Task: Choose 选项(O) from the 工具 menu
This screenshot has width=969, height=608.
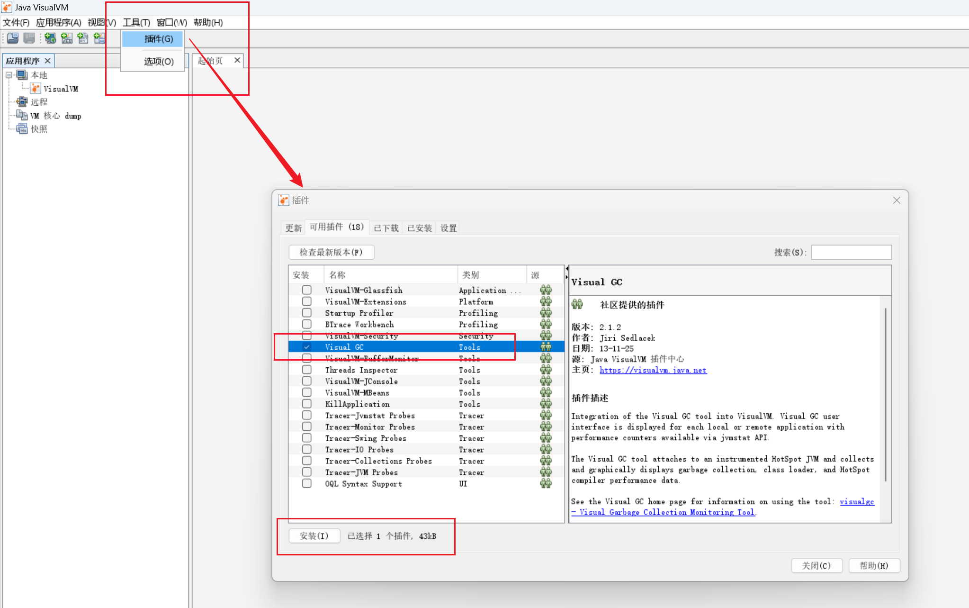Action: pyautogui.click(x=153, y=61)
